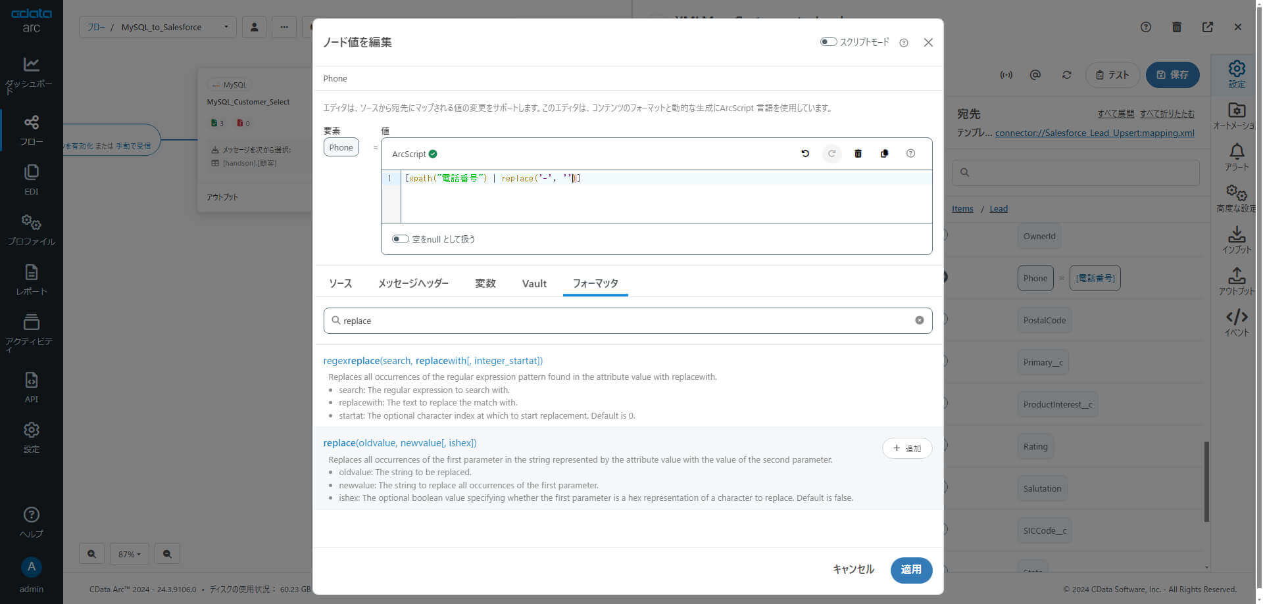This screenshot has height=604, width=1263.
Task: Open the 87% zoom level dropdown
Action: click(130, 554)
